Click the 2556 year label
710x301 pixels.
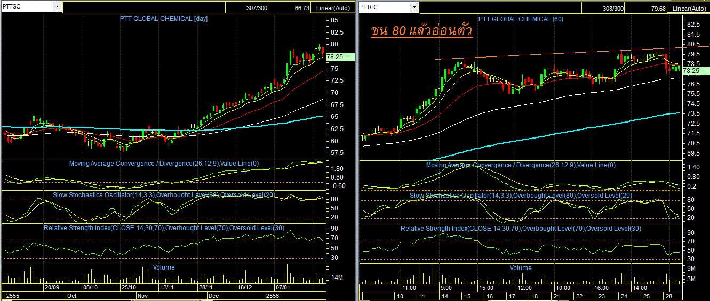click(273, 295)
